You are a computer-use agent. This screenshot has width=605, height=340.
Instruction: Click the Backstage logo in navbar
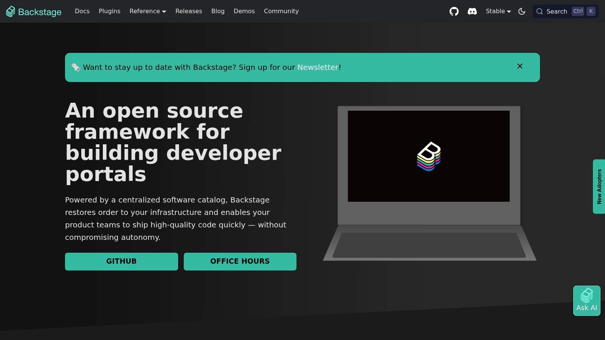click(x=34, y=12)
